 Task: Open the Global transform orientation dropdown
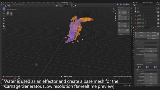61,4
